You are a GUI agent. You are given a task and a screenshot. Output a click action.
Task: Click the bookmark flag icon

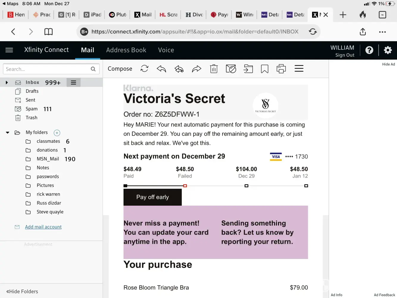click(264, 69)
